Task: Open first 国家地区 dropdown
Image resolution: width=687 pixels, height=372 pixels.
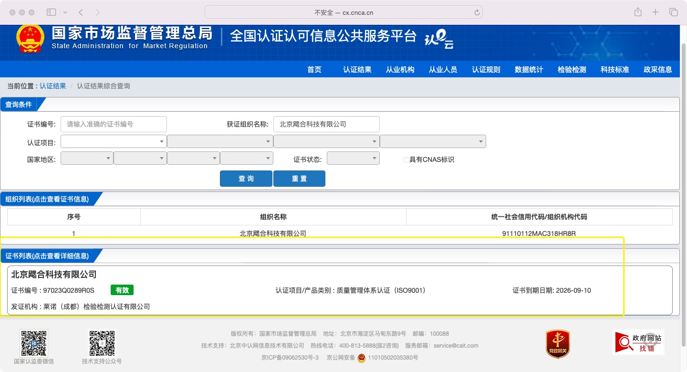Action: tap(87, 158)
